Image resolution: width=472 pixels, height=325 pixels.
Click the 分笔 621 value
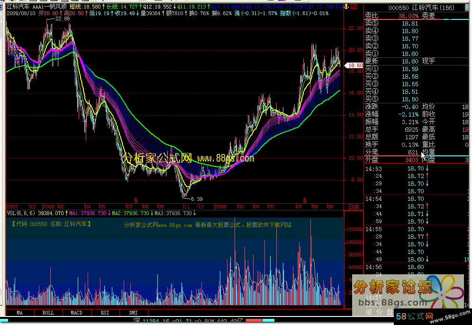(413, 152)
